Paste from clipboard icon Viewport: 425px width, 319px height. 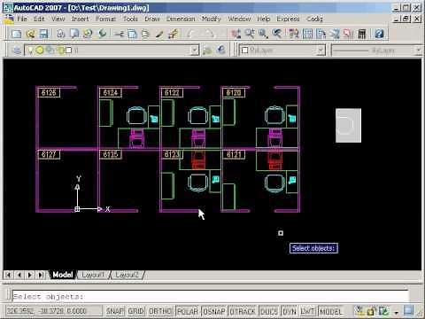145,34
